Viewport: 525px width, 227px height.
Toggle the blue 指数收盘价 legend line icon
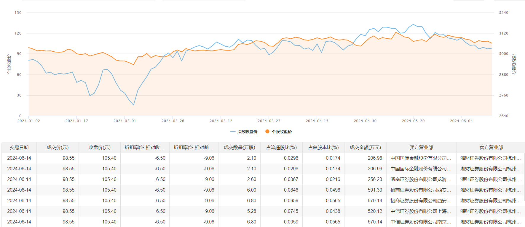pos(233,132)
